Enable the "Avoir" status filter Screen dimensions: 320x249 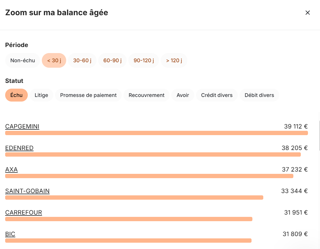pyautogui.click(x=182, y=95)
